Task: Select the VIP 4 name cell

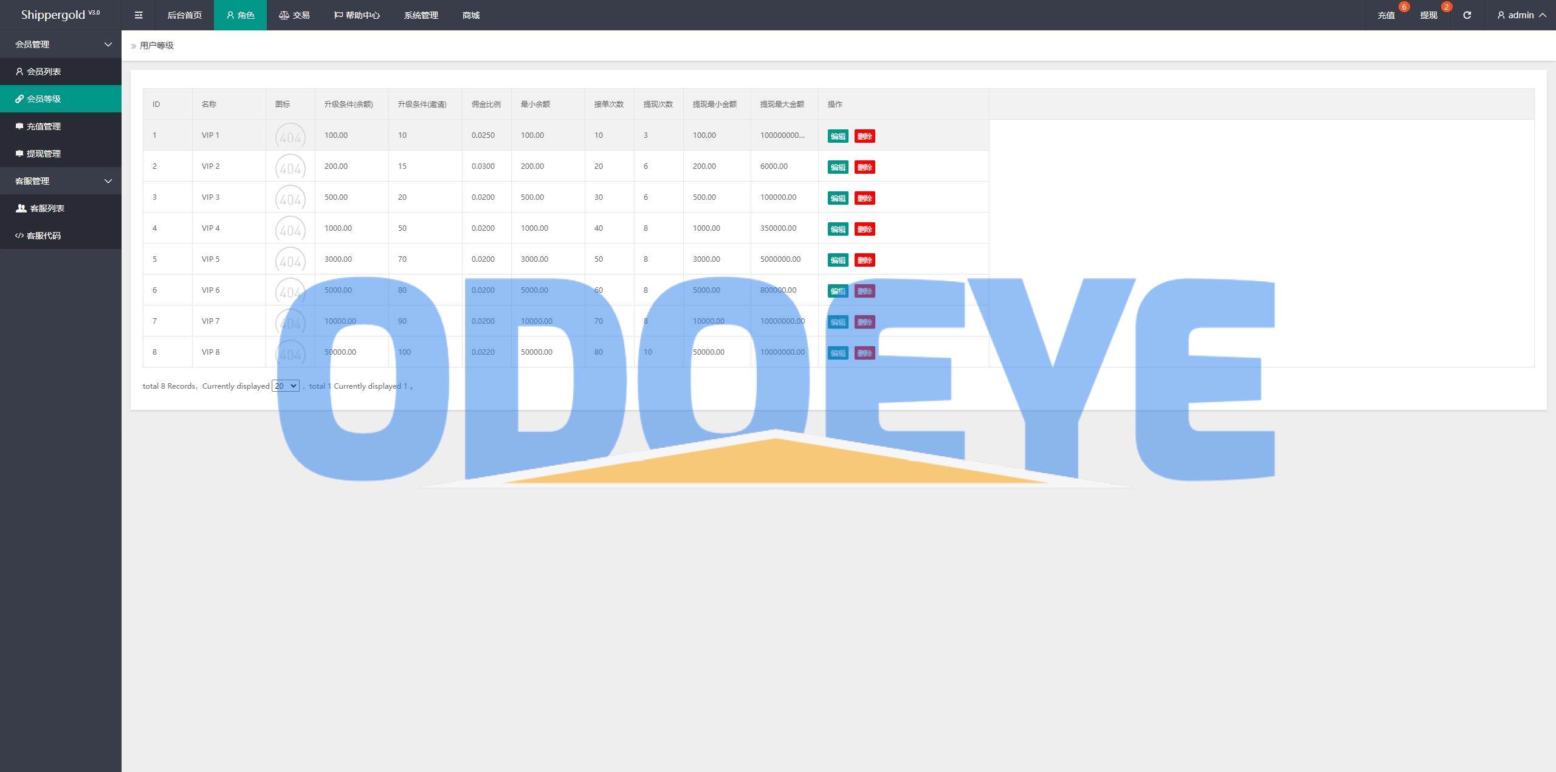Action: pos(229,228)
